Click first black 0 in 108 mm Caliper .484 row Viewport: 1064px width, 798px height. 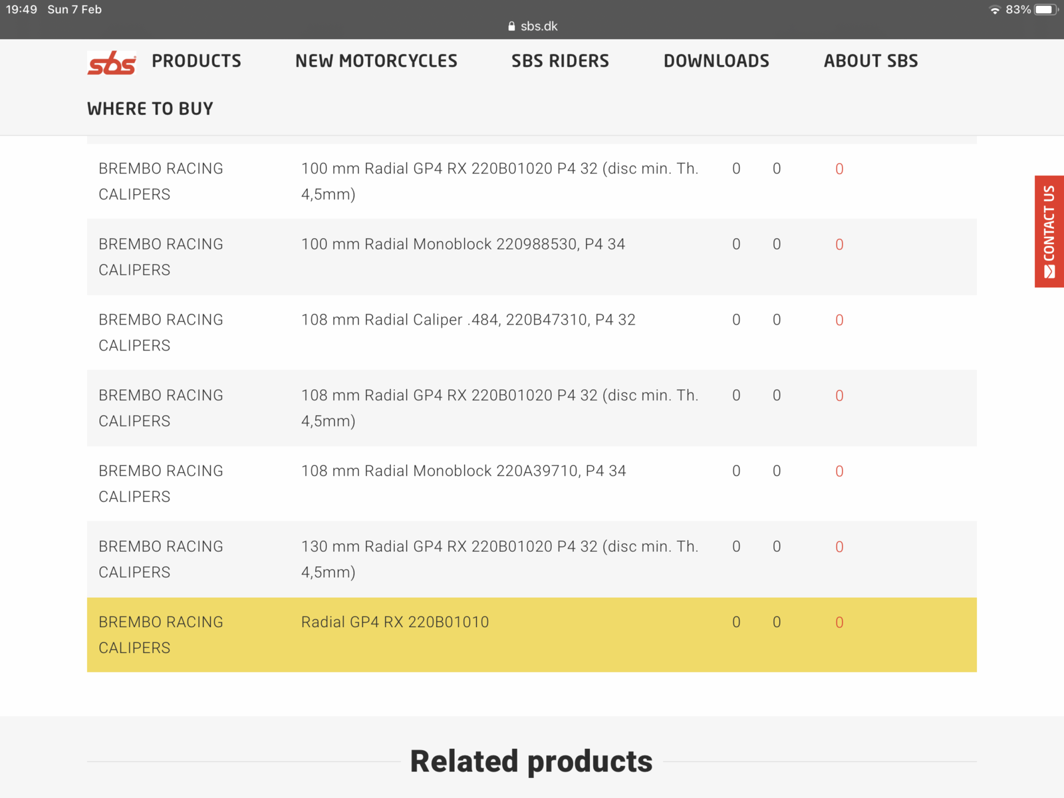pyautogui.click(x=736, y=320)
